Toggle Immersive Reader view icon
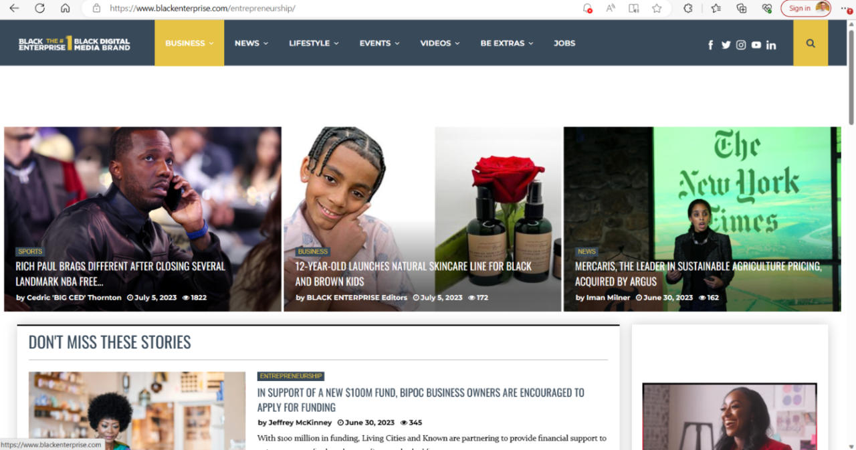This screenshot has width=856, height=450. pos(633,8)
